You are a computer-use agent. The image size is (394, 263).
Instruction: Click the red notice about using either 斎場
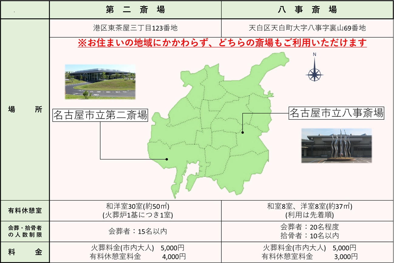click(x=222, y=43)
